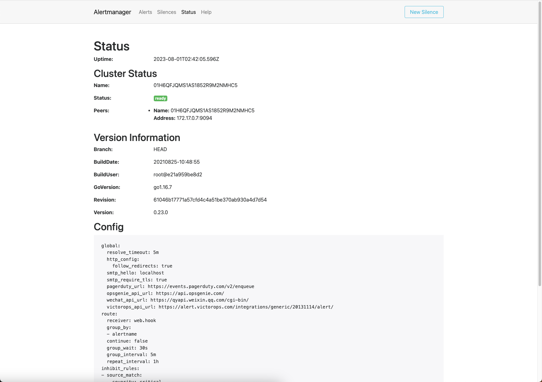Click the BuildUser value root@e21a959be8d2
Image resolution: width=542 pixels, height=382 pixels.
[178, 174]
